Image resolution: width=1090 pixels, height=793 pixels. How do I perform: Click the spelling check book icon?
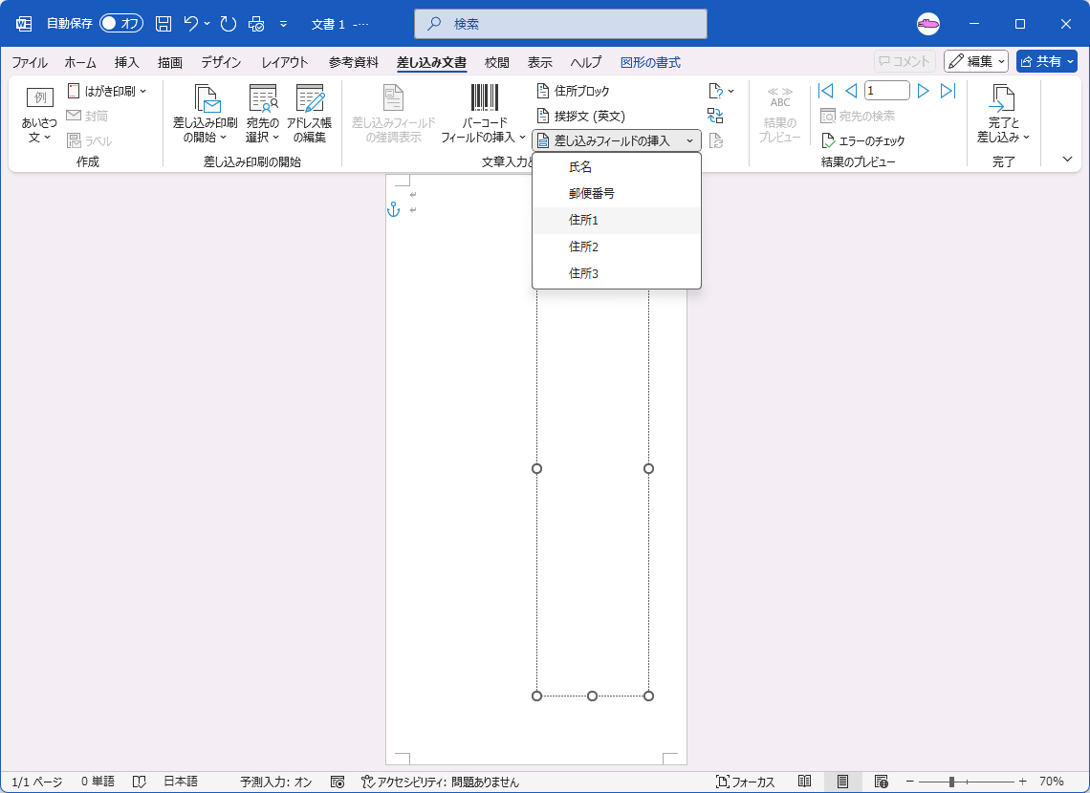pos(139,782)
